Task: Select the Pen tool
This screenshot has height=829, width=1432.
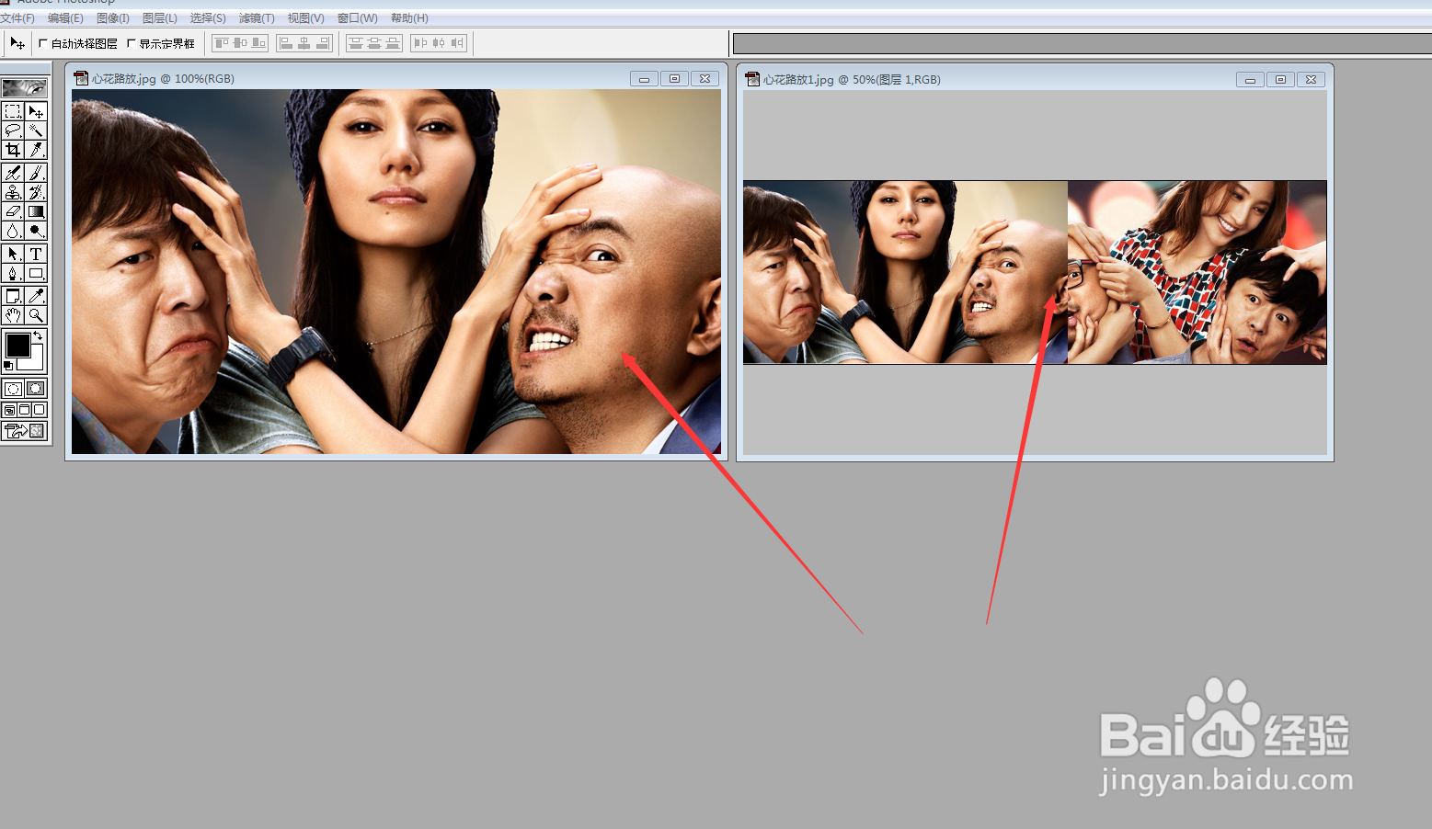Action: point(13,273)
